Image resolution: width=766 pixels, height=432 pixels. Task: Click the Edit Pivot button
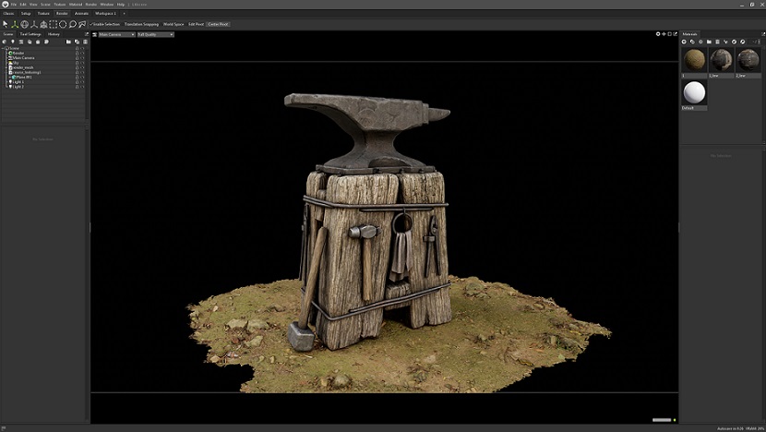tap(196, 24)
